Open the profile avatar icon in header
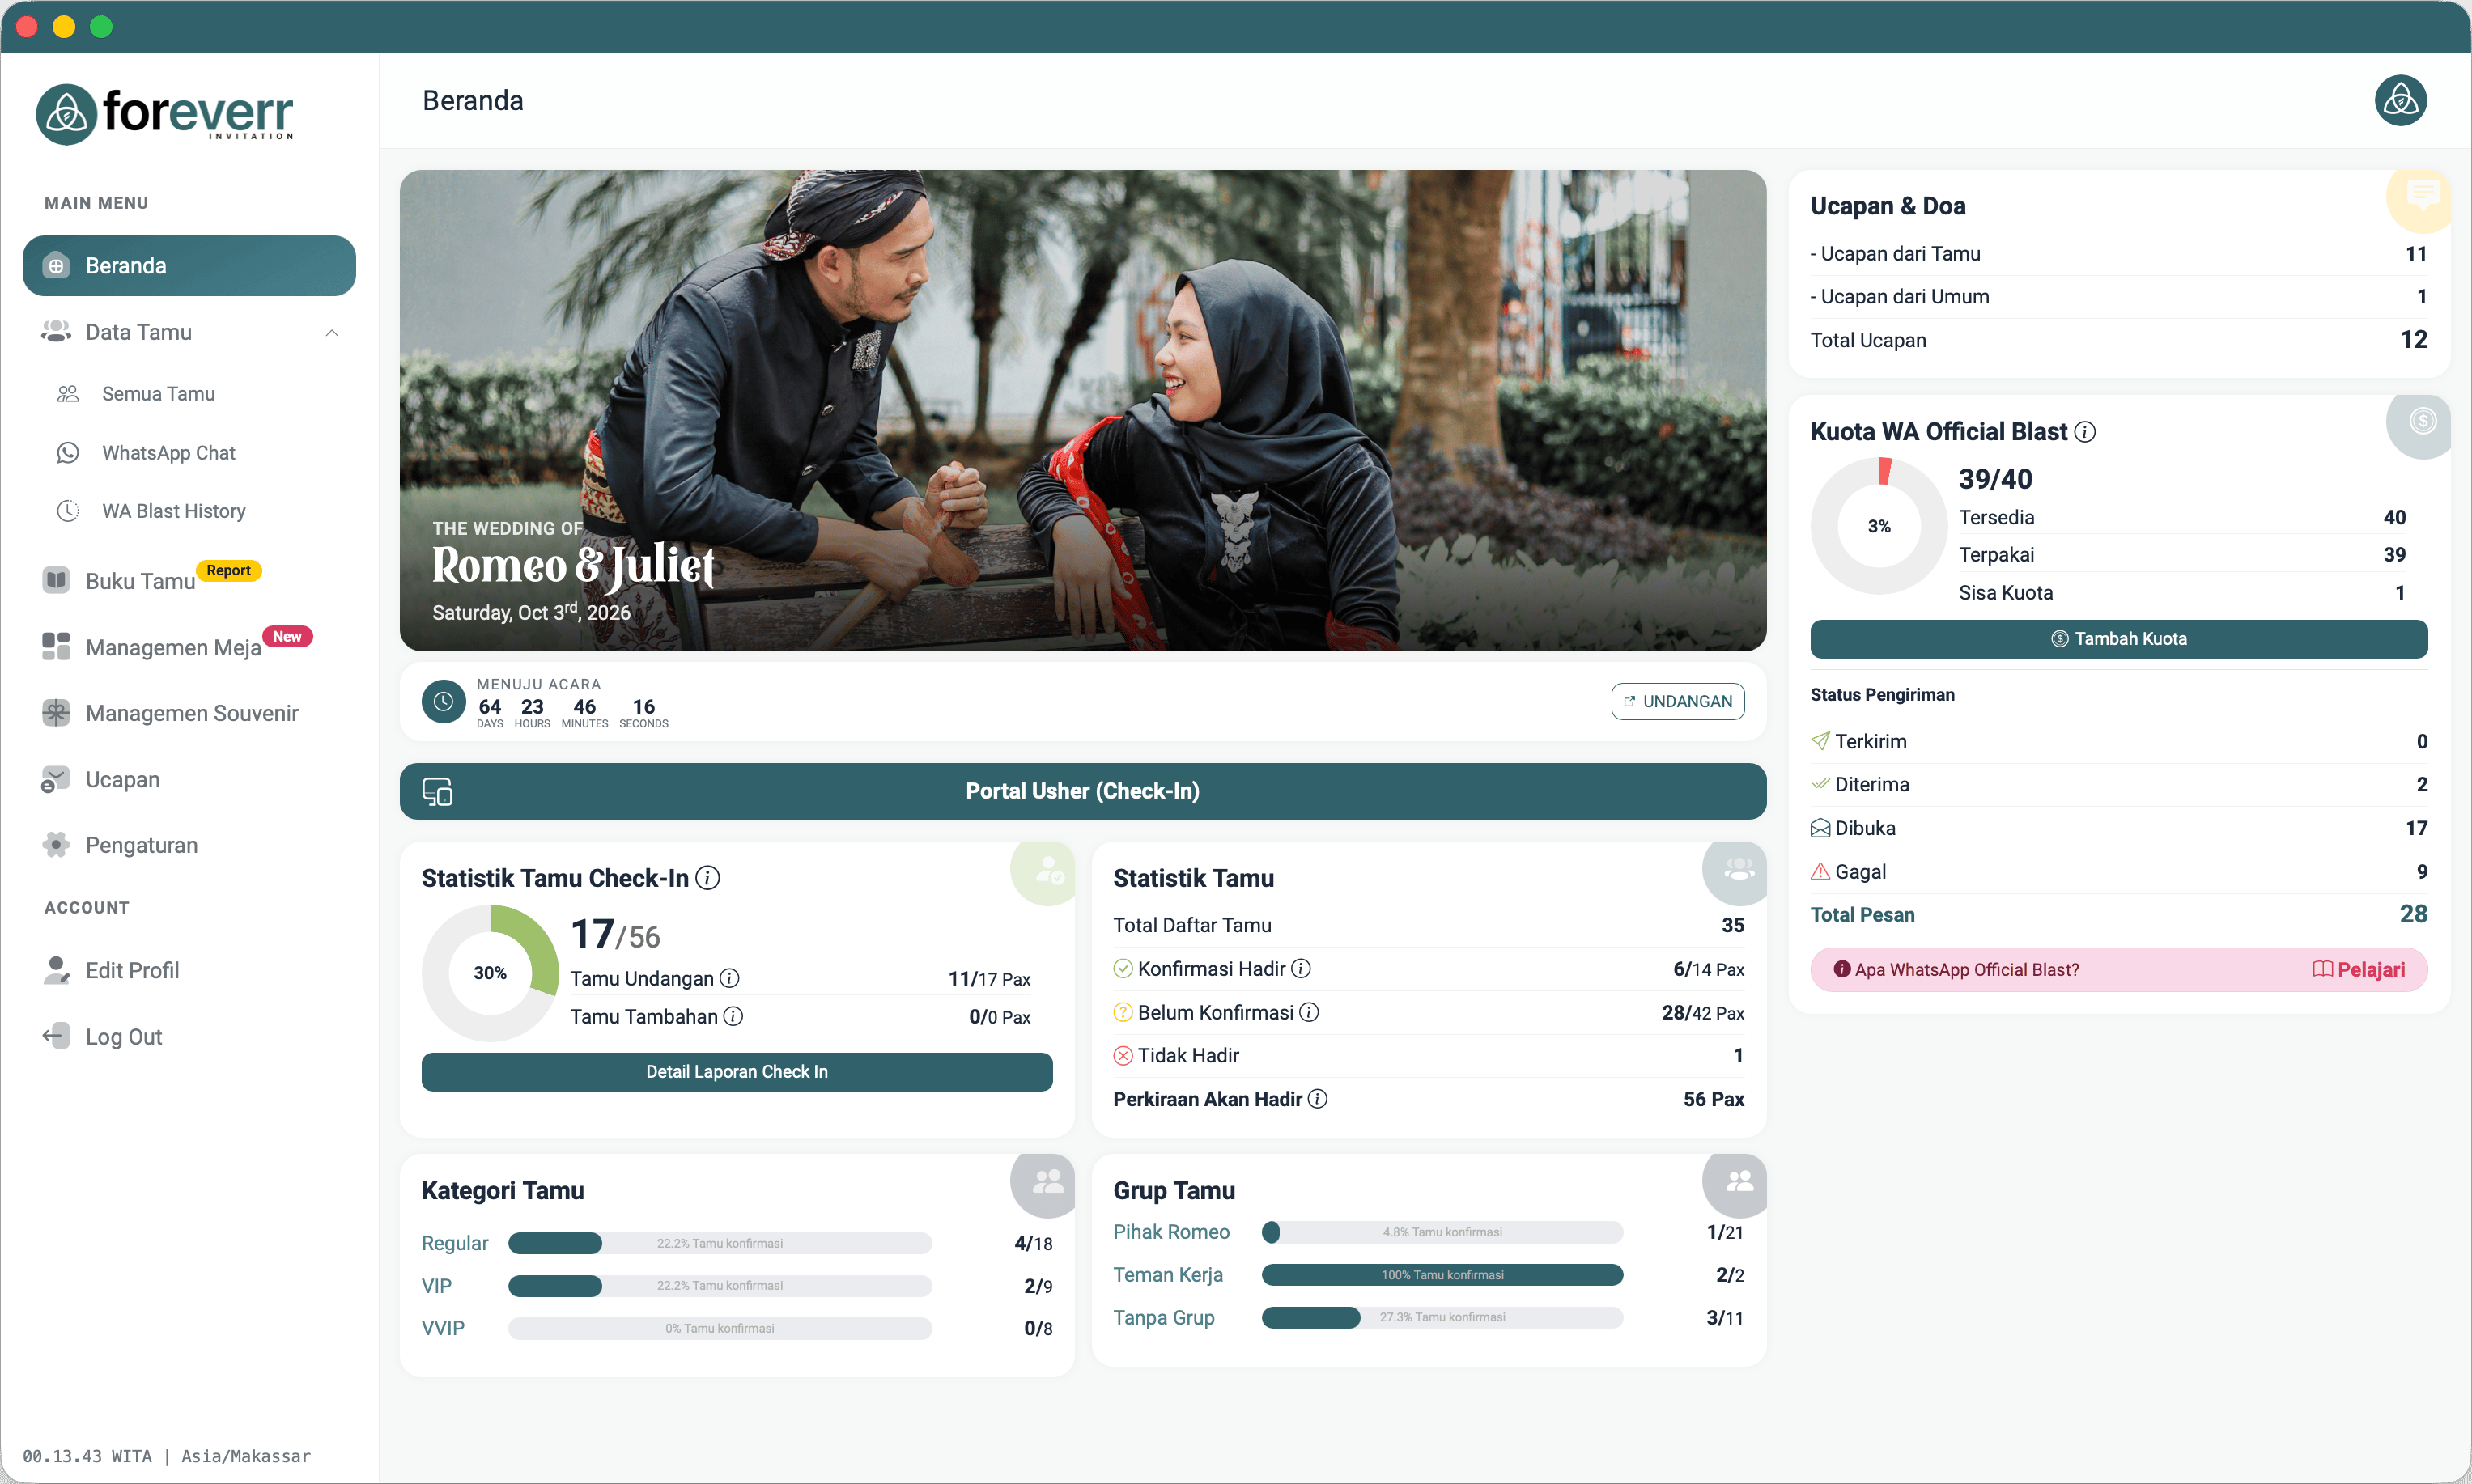The width and height of the screenshot is (2472, 1484). pyautogui.click(x=2400, y=100)
